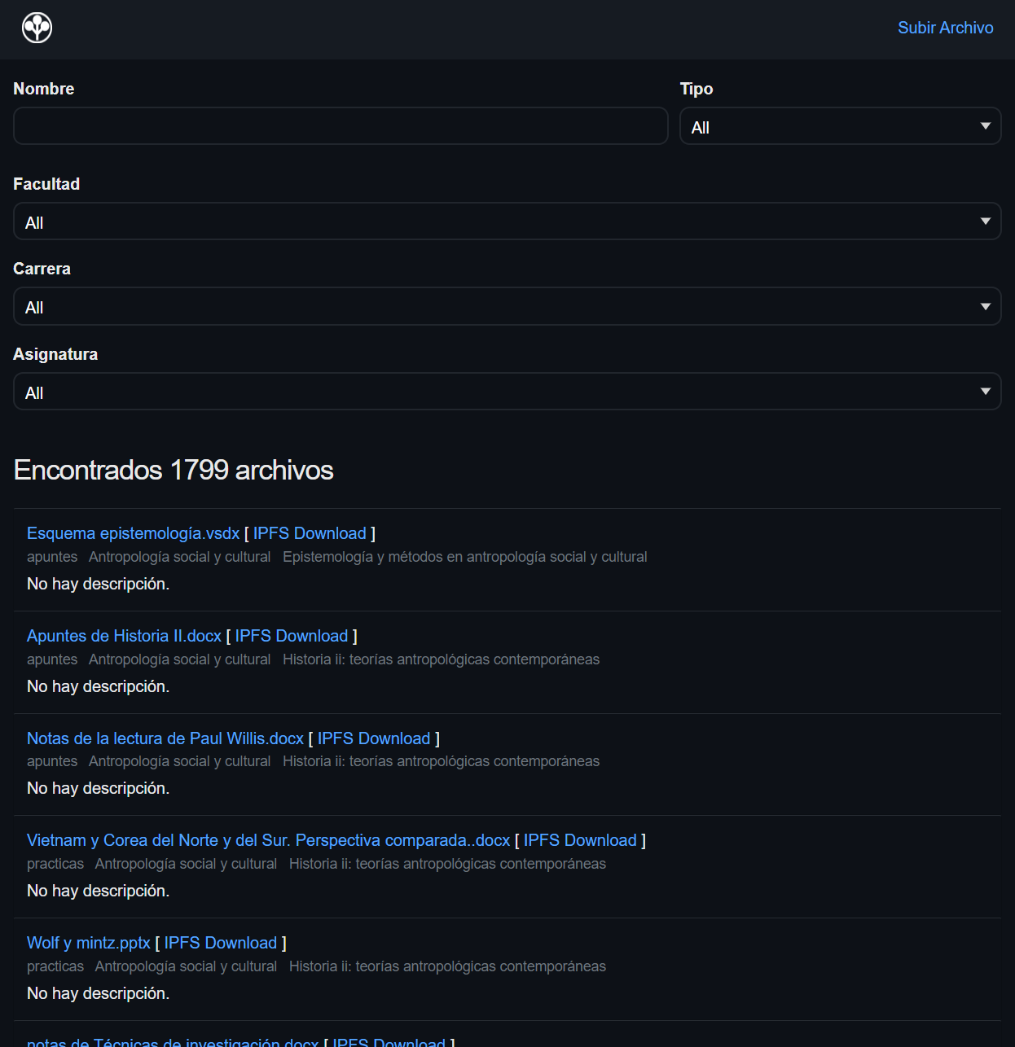Click subject text under Notas de Paul Willis

point(442,761)
